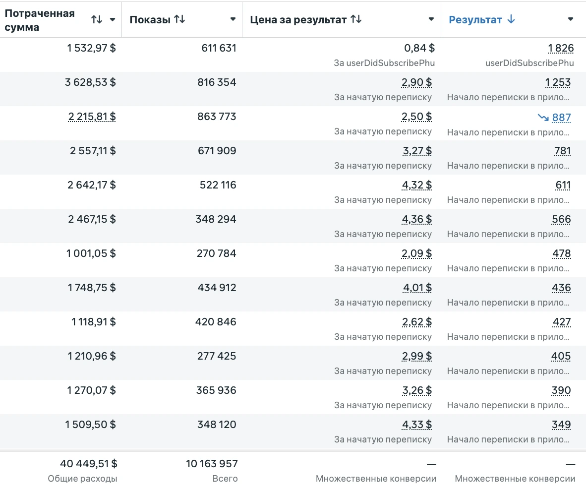Open Результат column dropdown arrow
Screen dimensions: 586x498
point(570,19)
